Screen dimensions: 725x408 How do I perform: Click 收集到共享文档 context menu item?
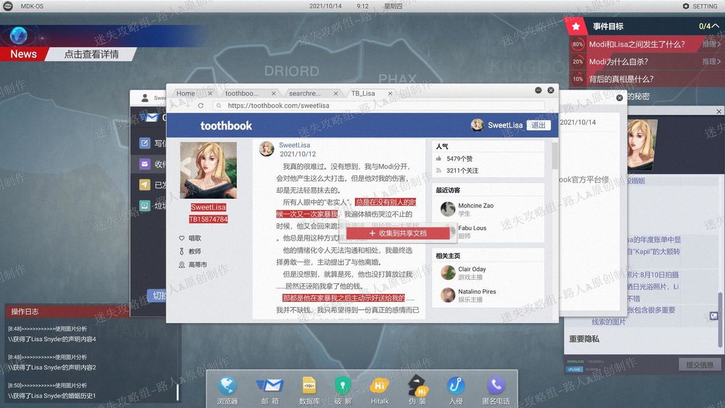pos(398,234)
